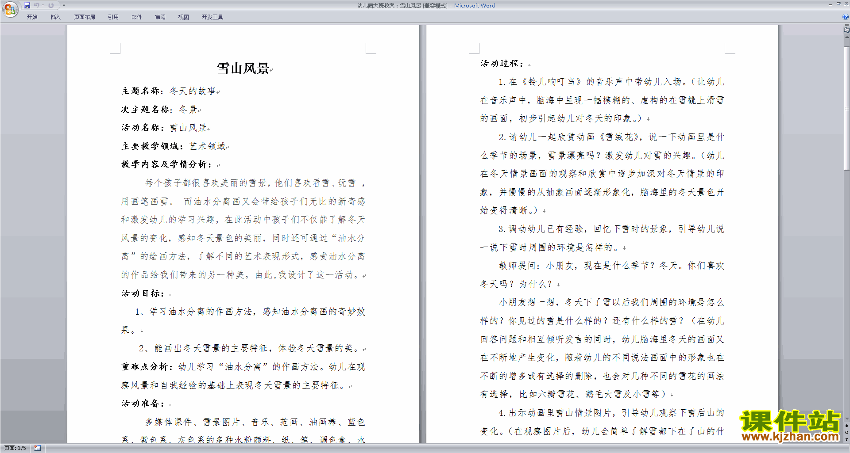Viewport: 850px width, 453px height.
Task: Save document with the floppy disk icon
Action: [27, 5]
